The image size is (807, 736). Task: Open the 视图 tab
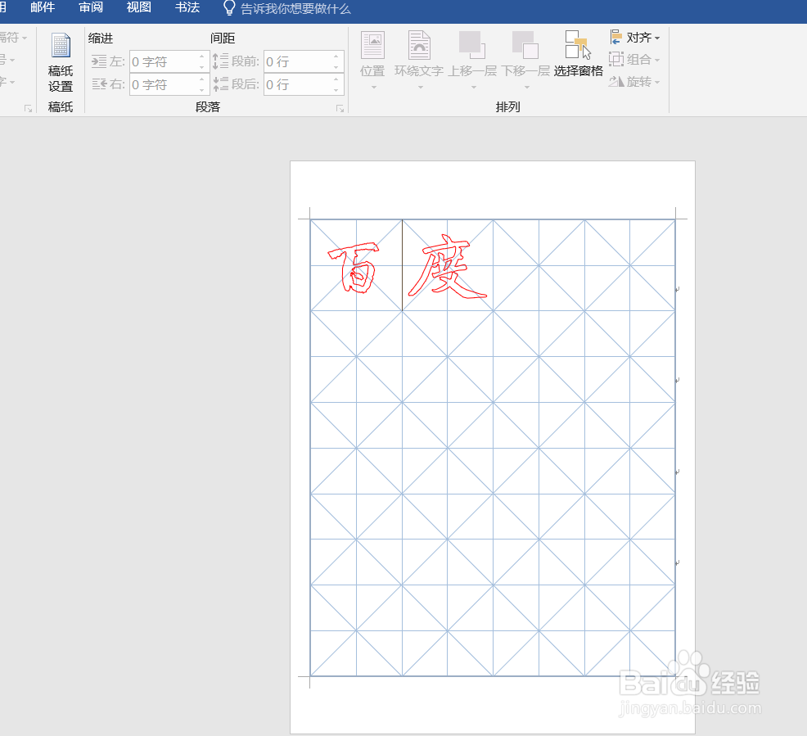139,7
